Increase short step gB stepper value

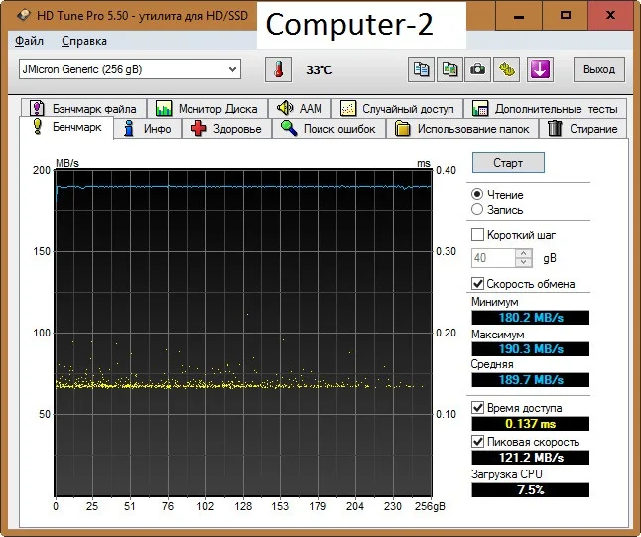(x=524, y=253)
